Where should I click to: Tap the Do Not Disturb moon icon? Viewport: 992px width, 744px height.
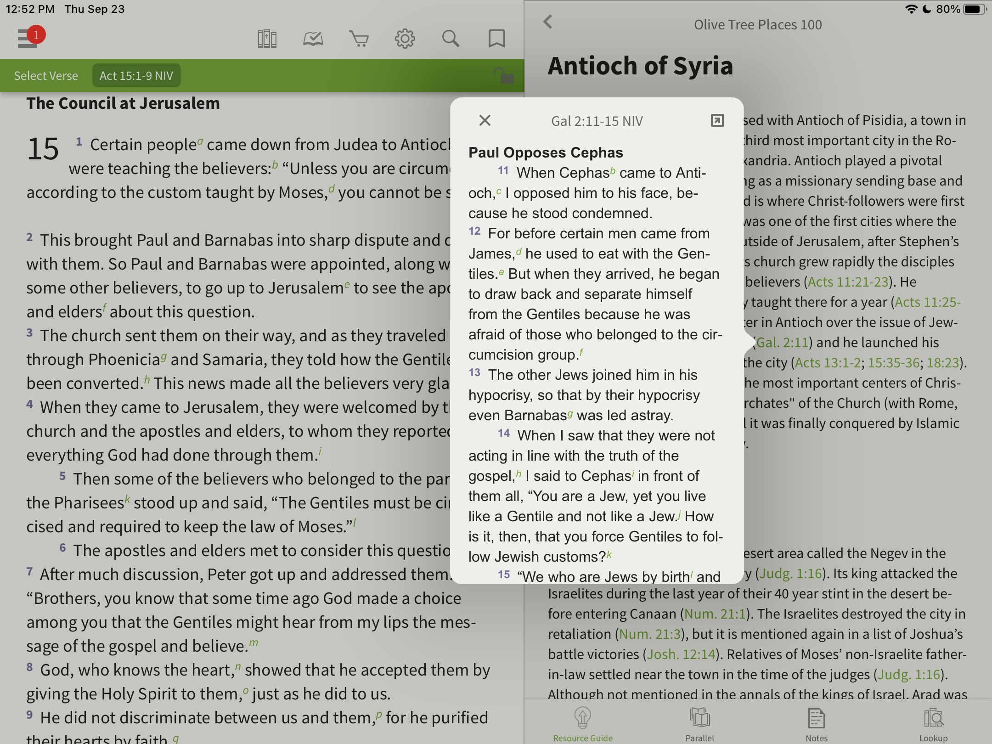(927, 9)
